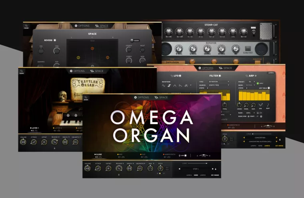
Task: Click Omega Organ Offset knob
Action: pyautogui.click(x=108, y=168)
